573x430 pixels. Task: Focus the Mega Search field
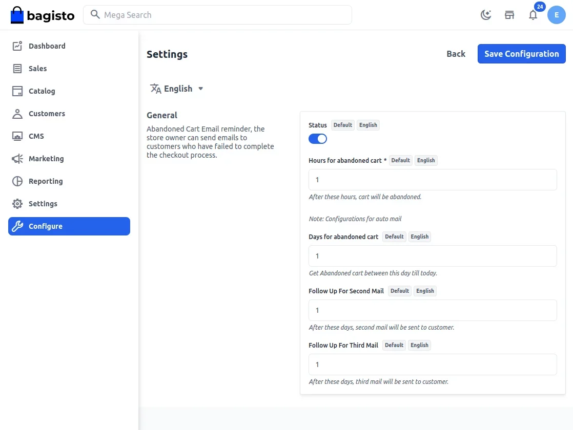217,15
